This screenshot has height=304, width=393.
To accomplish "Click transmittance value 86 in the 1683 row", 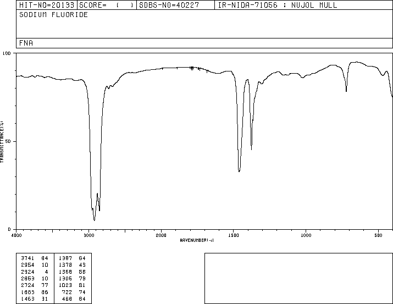I will [x=45, y=292].
